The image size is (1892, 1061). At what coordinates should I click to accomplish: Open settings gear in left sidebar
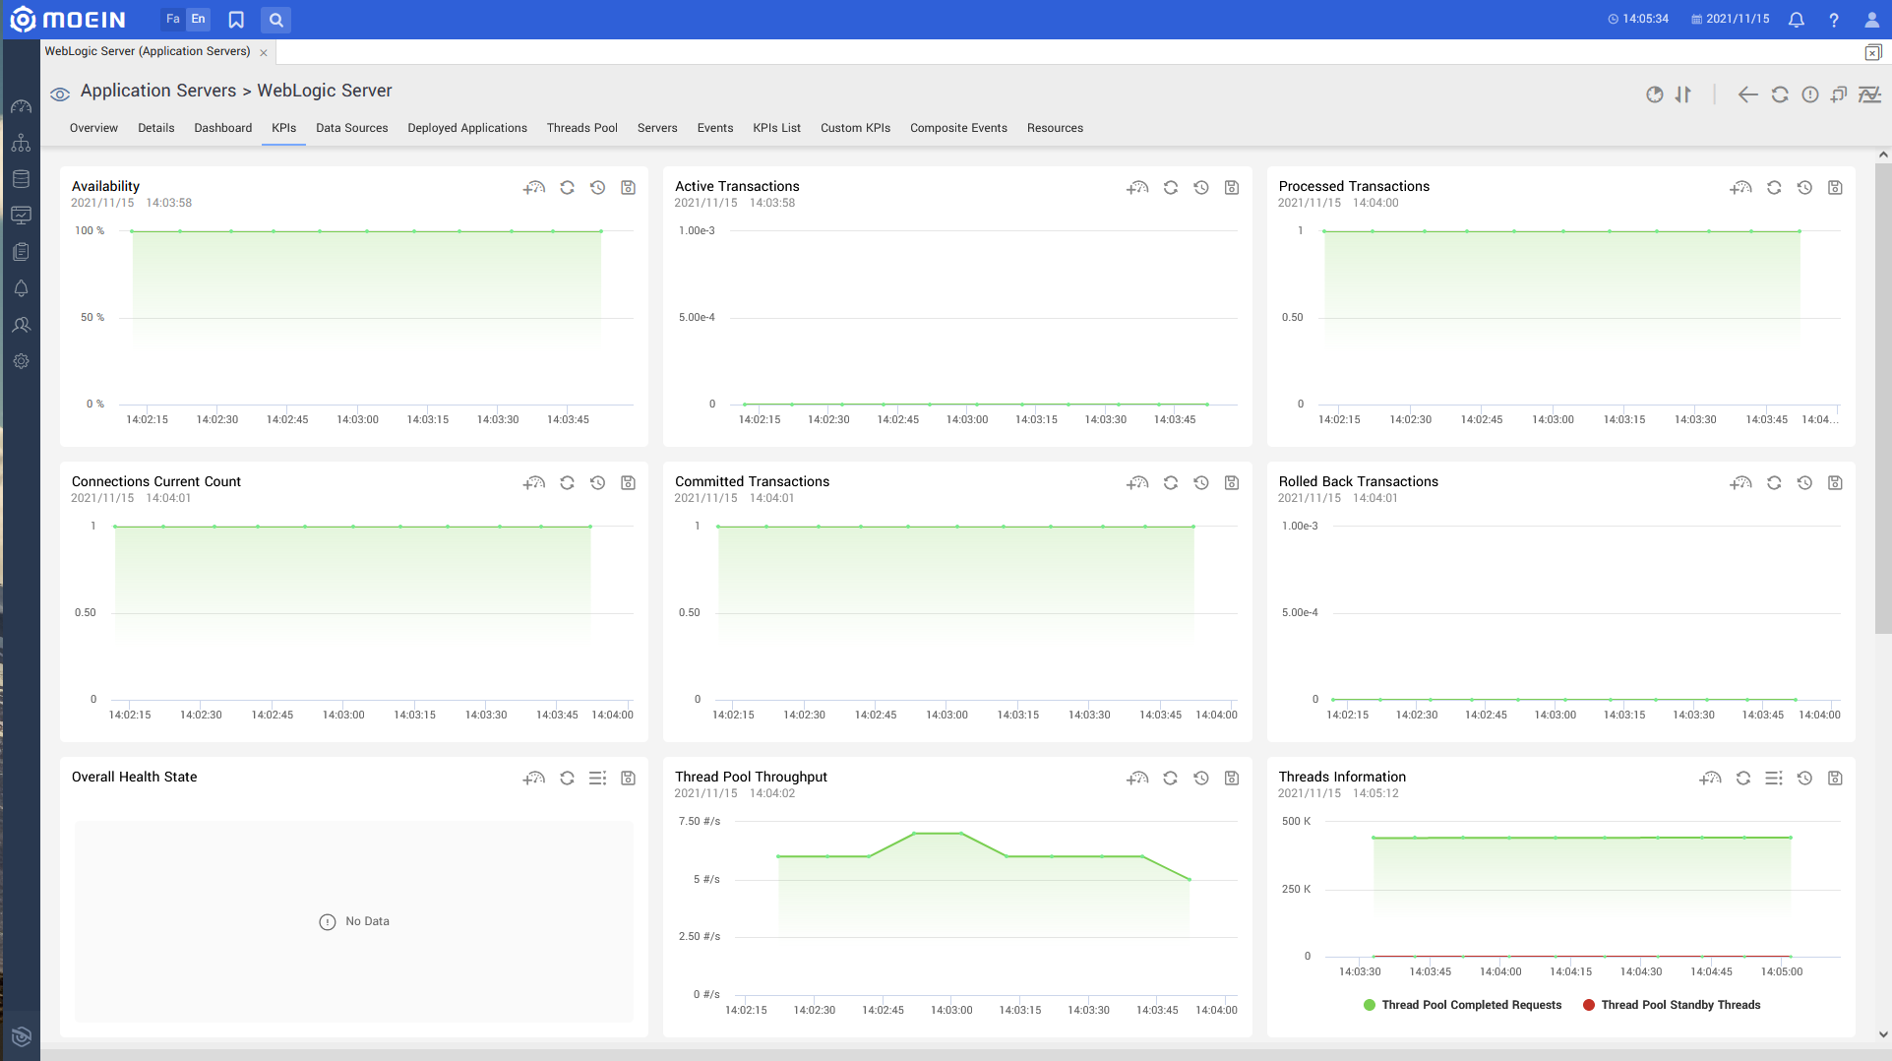21,361
